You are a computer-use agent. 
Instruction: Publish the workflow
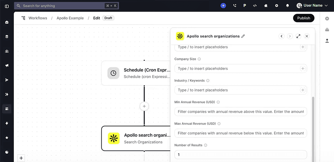tap(304, 18)
